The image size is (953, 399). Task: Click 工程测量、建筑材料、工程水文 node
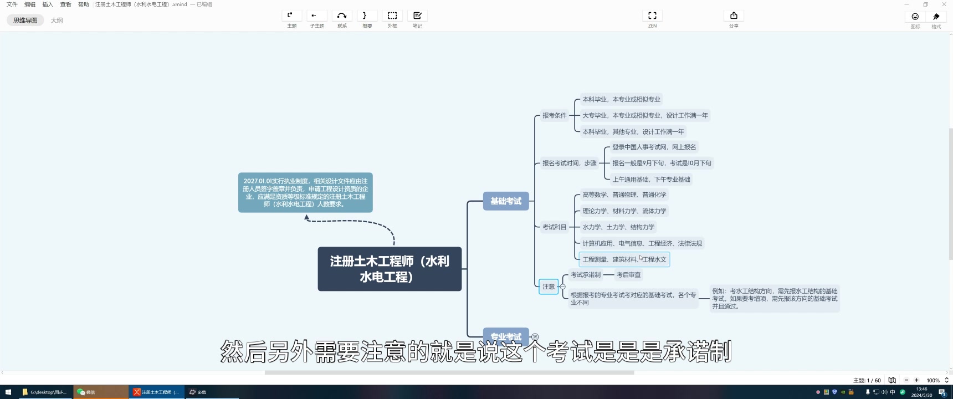click(x=624, y=259)
